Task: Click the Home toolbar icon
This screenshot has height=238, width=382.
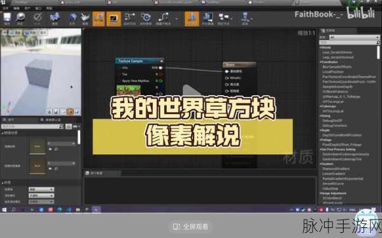Action: [x=73, y=18]
